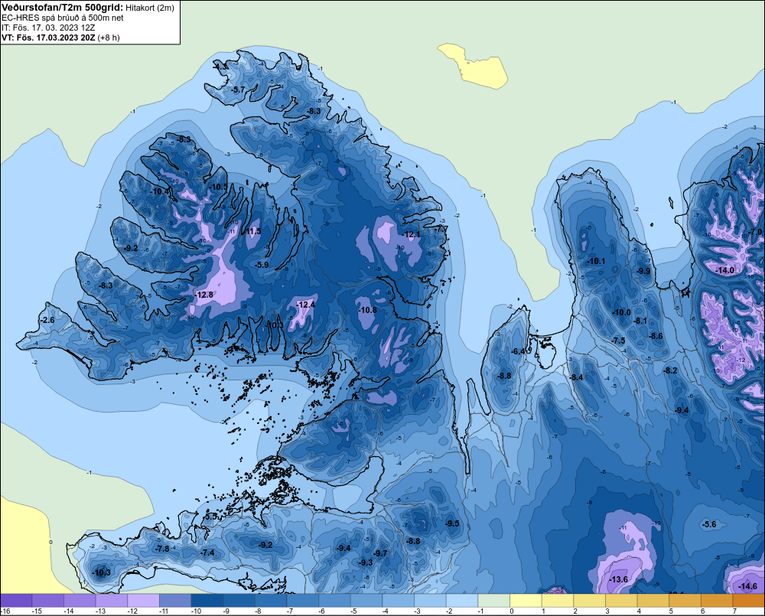Click the 'EC-HRES spá brúuð á 500m net' line
This screenshot has height=616, width=765.
click(x=63, y=18)
